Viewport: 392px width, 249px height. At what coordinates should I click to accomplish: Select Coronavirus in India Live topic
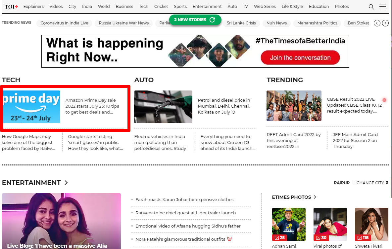click(64, 23)
